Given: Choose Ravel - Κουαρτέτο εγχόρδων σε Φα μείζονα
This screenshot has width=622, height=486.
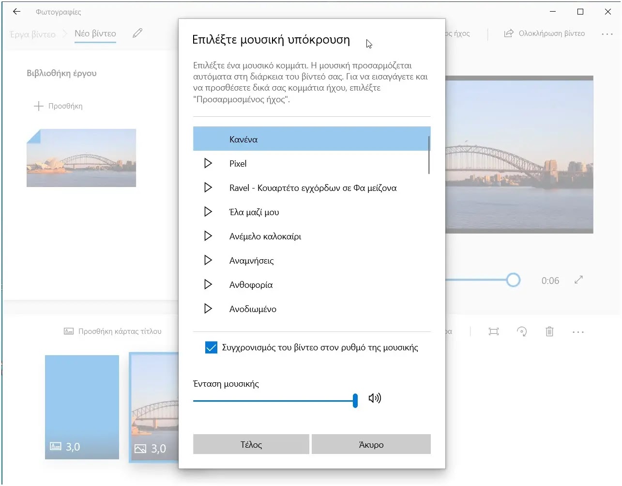Looking at the screenshot, I should coord(313,188).
